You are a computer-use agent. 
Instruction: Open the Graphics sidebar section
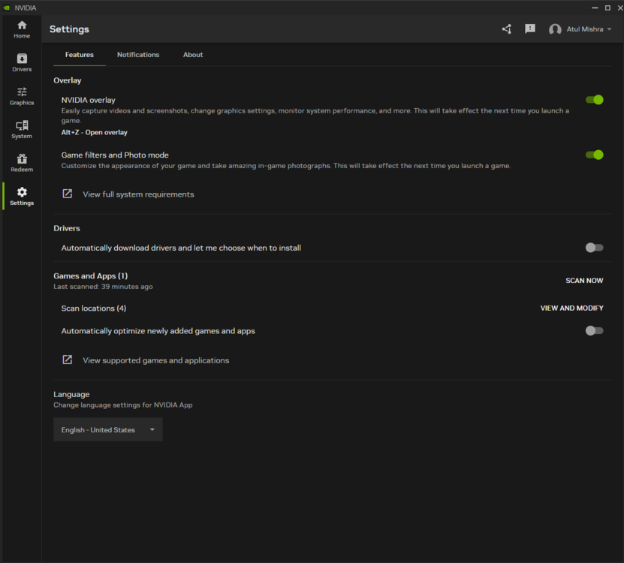(22, 95)
